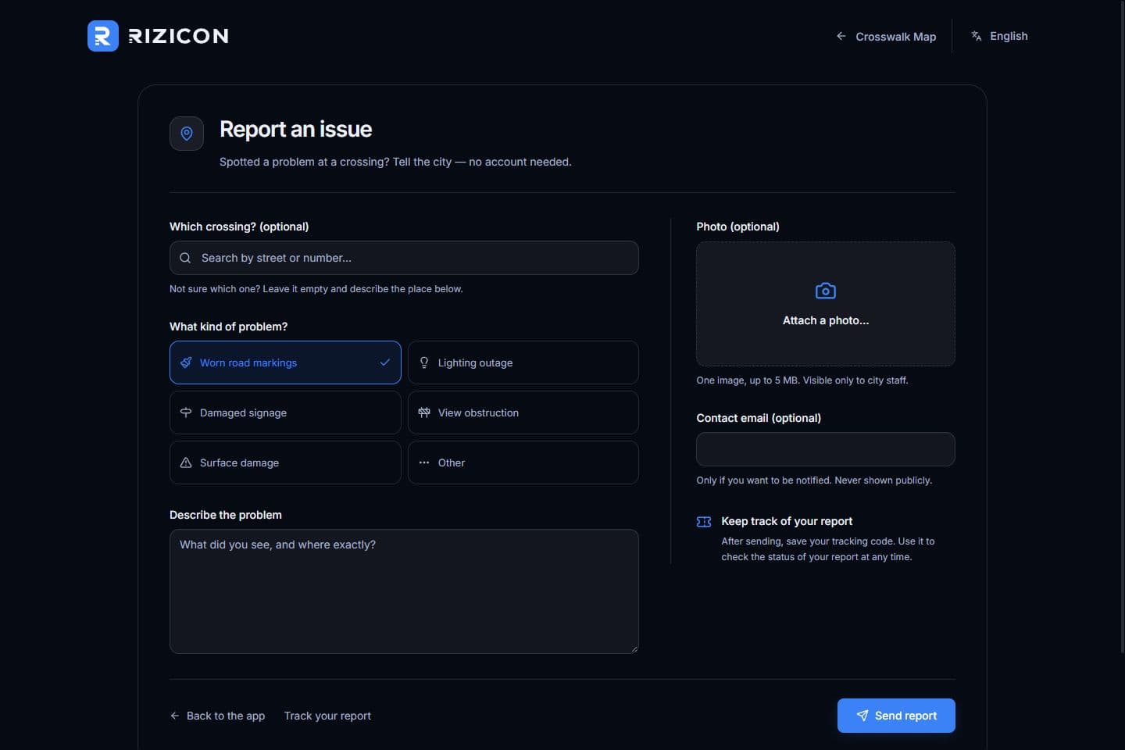Click the back arrow icon beside Back to the app
Viewport: 1125px width, 750px height.
point(175,716)
